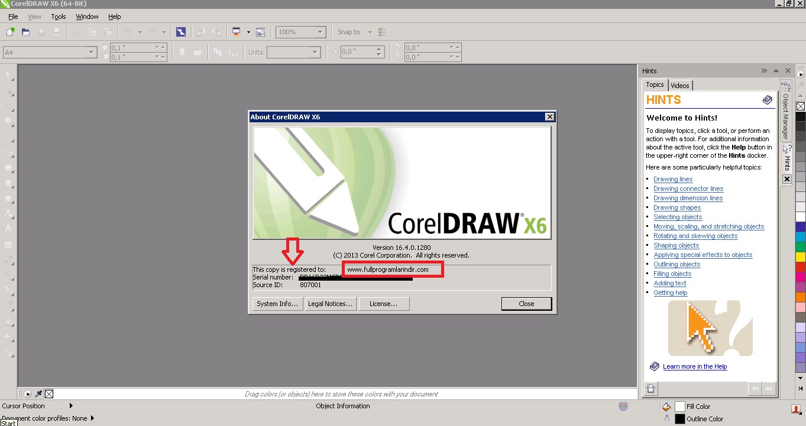The image size is (806, 426).
Task: Click the Outline Color pen icon
Action: point(667,418)
